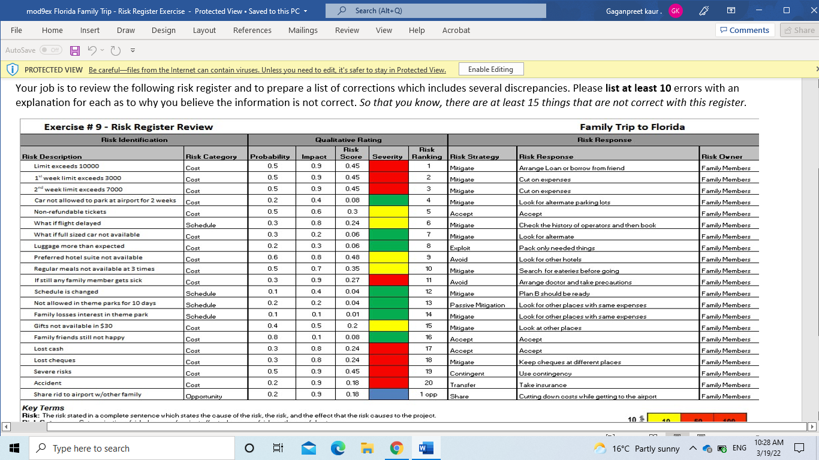Click the GK account avatar

point(675,11)
